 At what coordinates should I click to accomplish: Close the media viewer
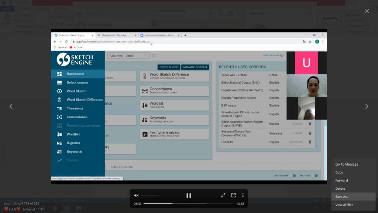367,11
